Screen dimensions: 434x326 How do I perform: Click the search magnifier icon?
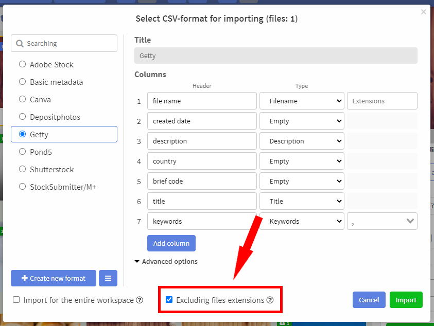point(20,43)
